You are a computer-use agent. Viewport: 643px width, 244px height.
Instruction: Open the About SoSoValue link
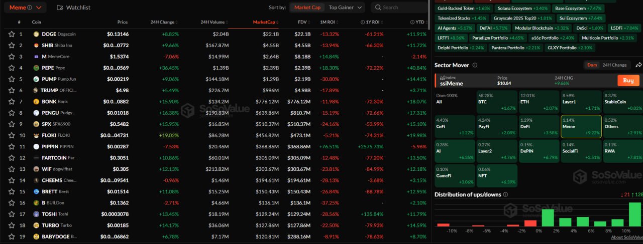(627, 237)
